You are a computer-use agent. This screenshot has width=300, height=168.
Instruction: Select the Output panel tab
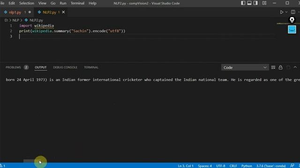click(41, 67)
